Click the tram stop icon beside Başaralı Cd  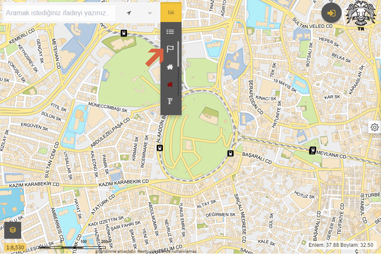pyautogui.click(x=231, y=153)
